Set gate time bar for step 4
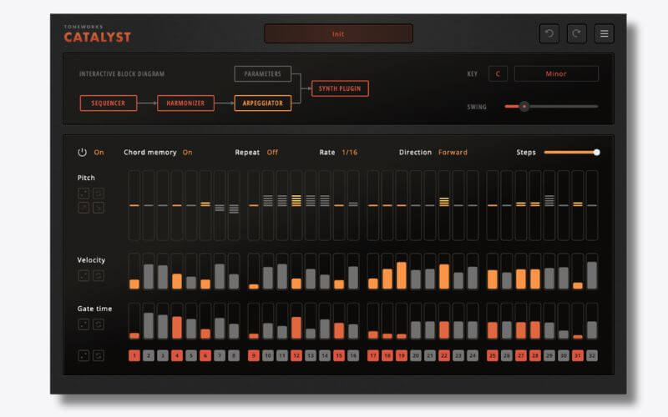The width and height of the screenshot is (668, 417). [177, 321]
